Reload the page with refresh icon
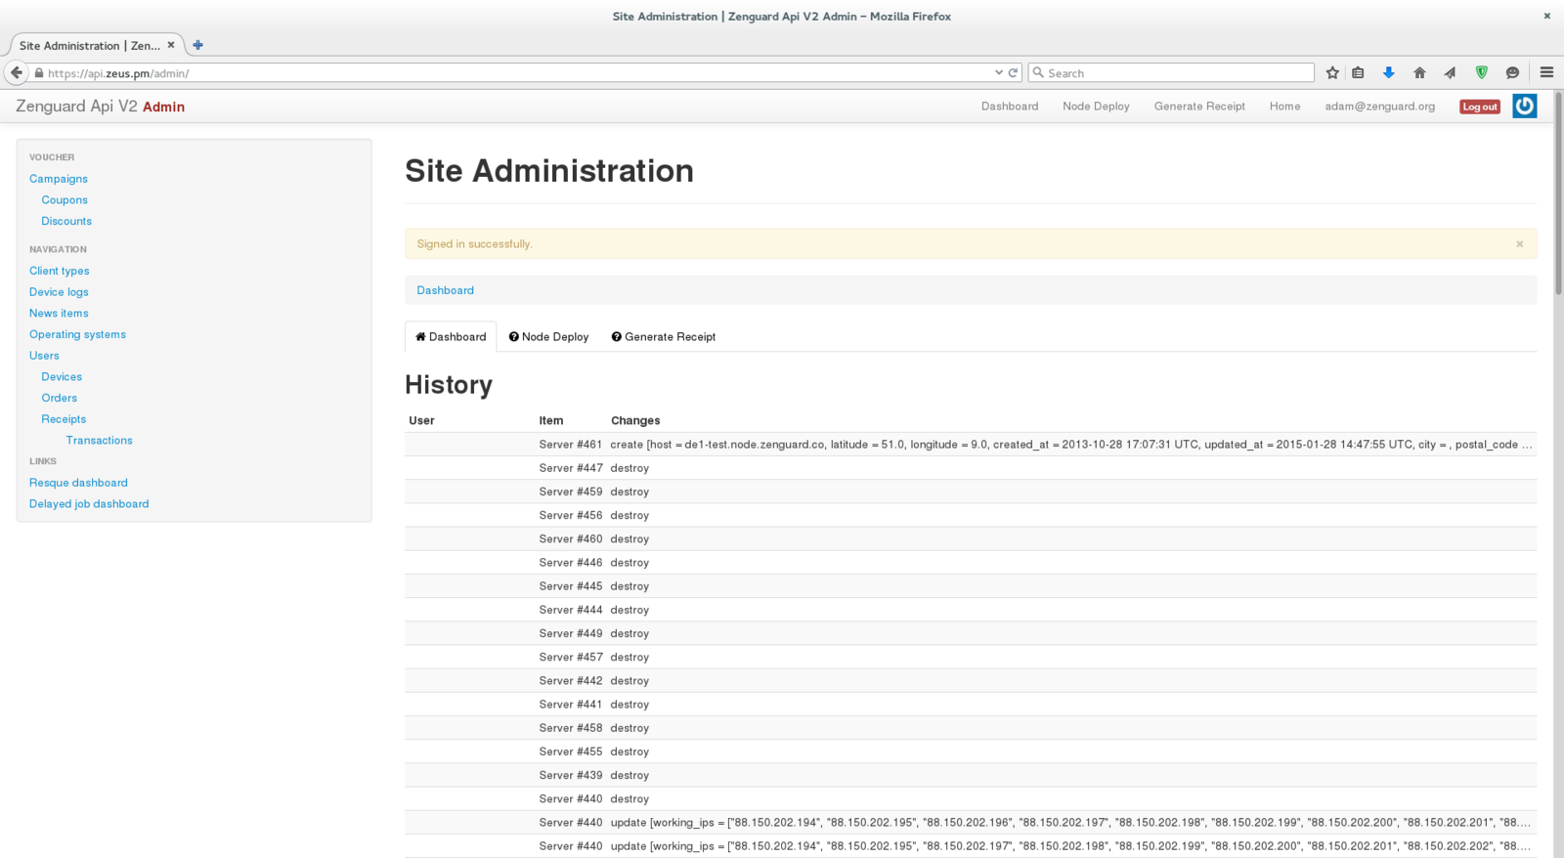1564x858 pixels. [1014, 72]
